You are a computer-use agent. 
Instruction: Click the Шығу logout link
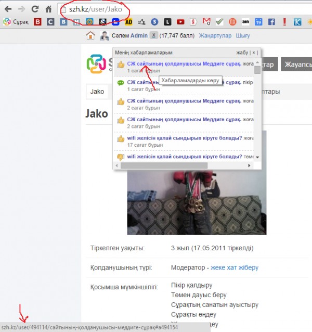[x=243, y=35]
